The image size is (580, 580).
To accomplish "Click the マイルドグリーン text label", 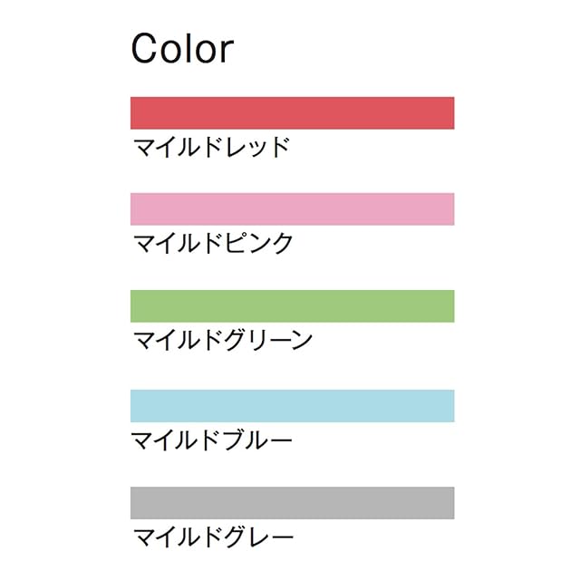I will pos(223,341).
